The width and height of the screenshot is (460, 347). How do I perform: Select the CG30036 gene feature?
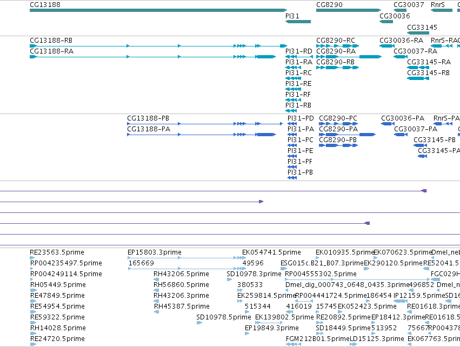point(386,22)
